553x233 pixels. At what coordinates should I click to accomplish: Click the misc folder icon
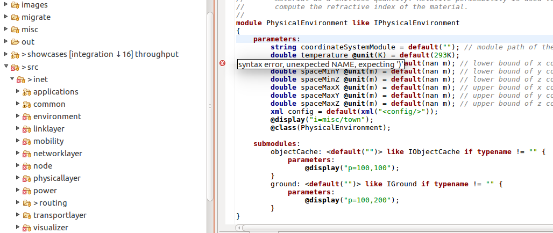coord(15,30)
